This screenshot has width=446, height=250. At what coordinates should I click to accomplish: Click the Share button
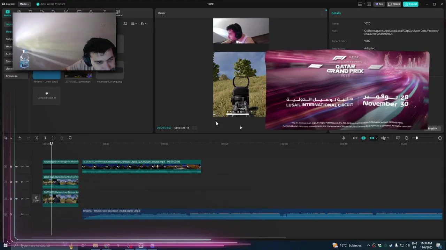click(394, 4)
